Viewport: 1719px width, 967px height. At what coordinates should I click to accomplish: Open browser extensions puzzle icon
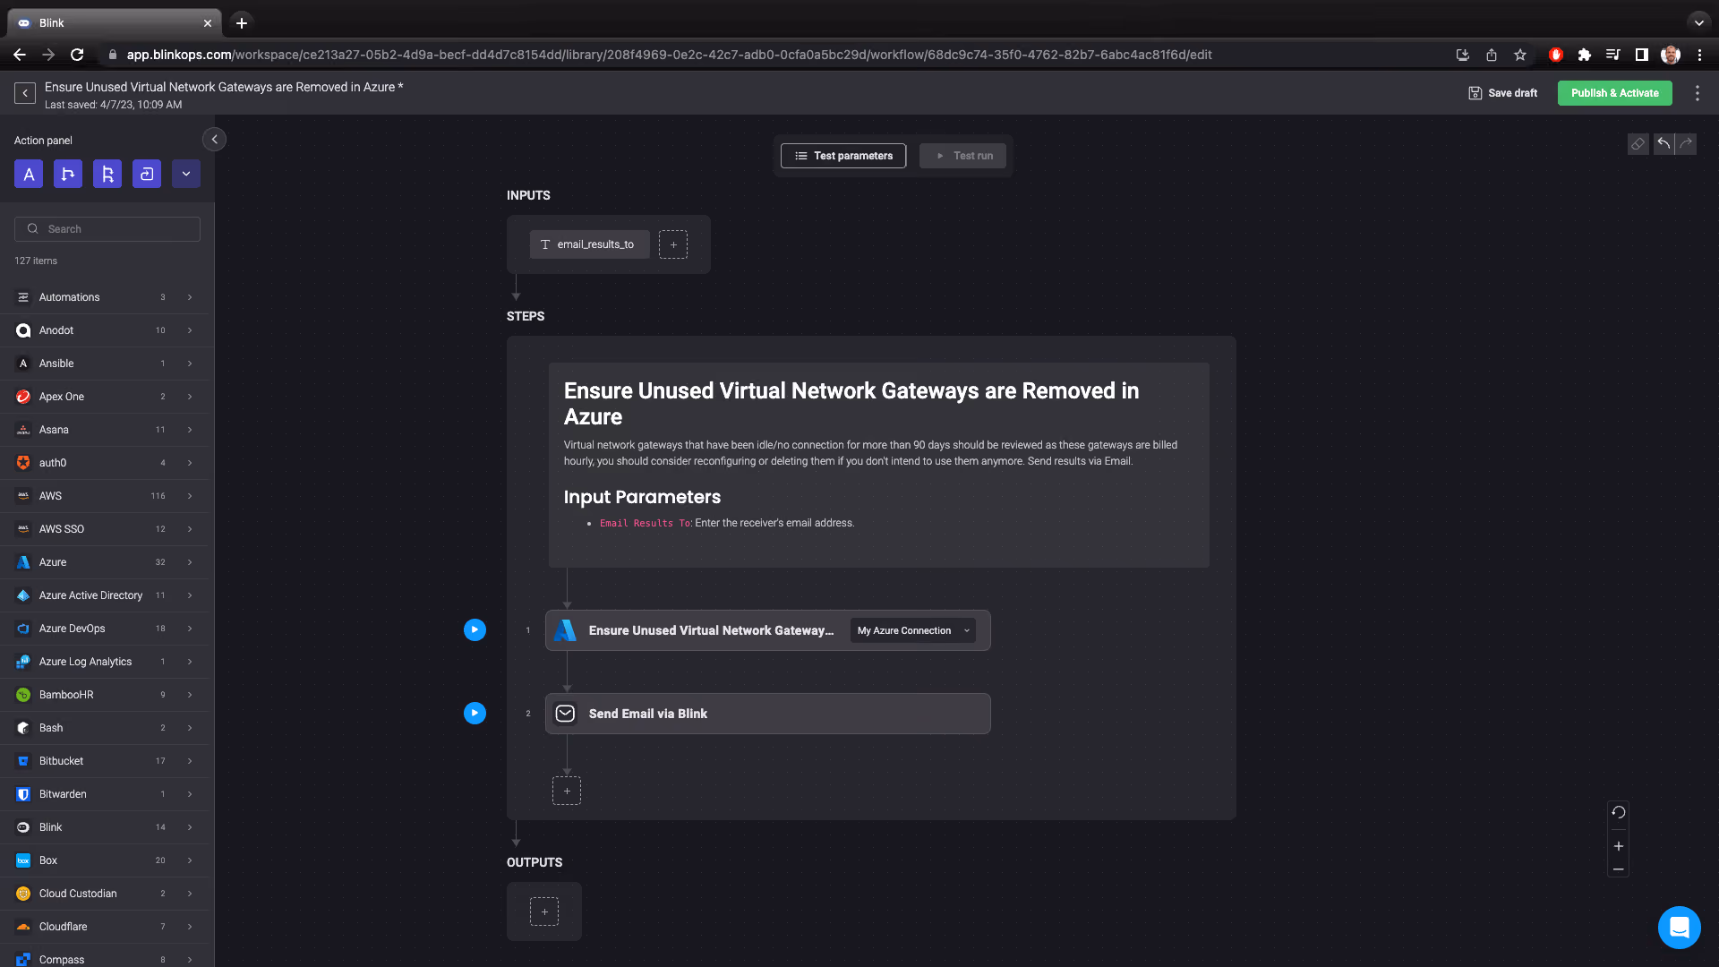pyautogui.click(x=1585, y=55)
